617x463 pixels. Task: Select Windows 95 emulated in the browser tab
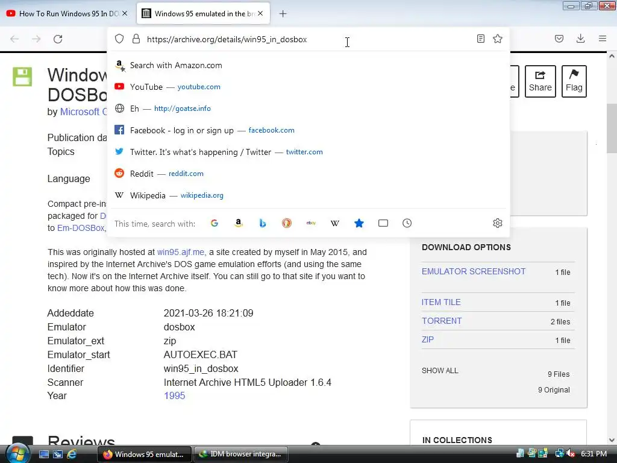point(203,13)
